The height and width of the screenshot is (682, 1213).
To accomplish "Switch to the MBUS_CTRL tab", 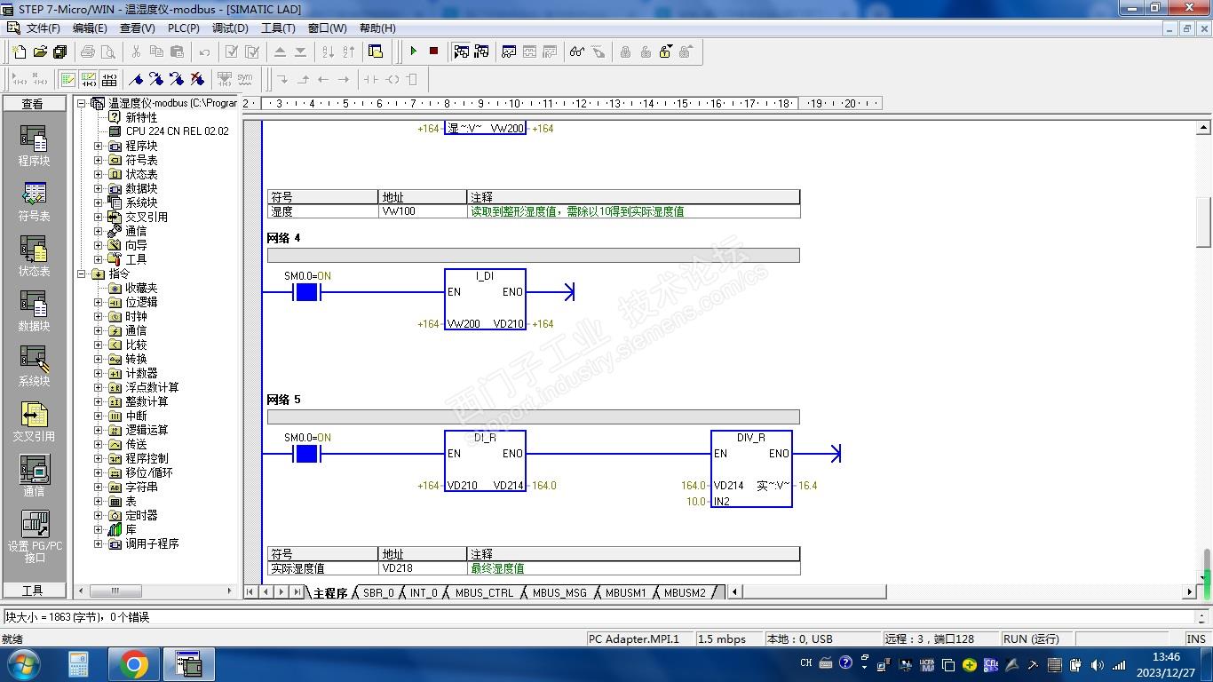I will tap(484, 592).
